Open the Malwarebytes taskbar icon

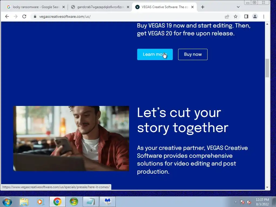108,202
